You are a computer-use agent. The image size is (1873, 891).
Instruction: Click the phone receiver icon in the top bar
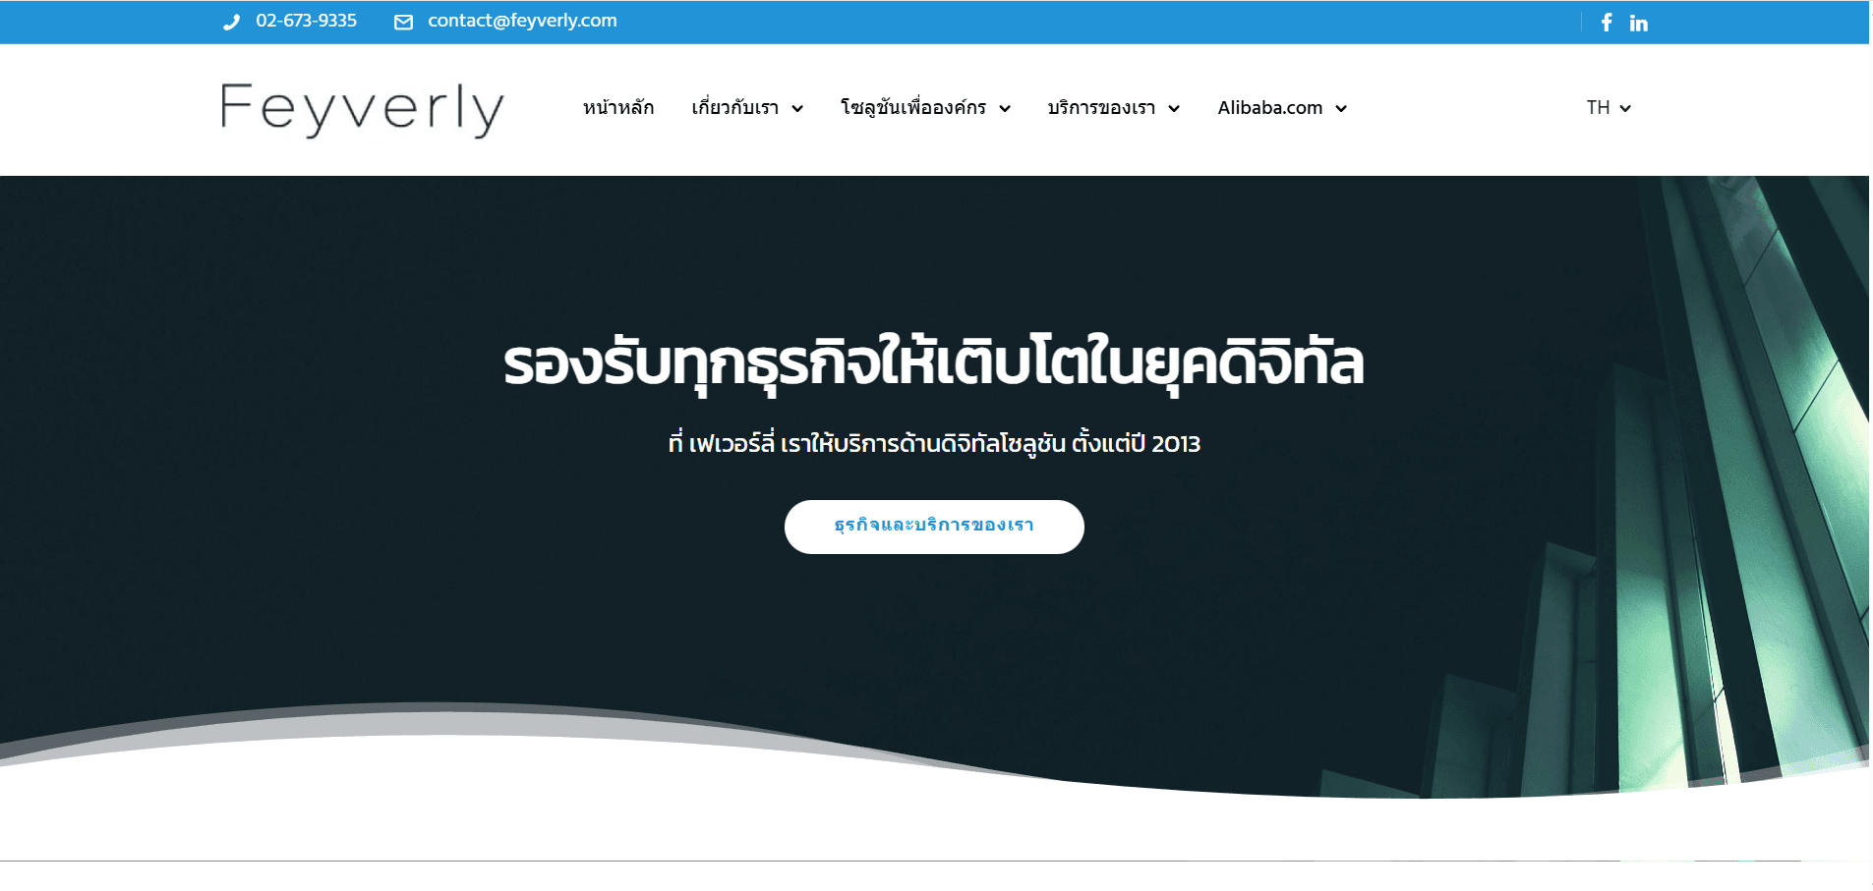[231, 21]
